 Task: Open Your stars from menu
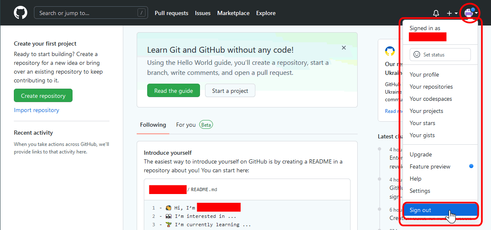click(x=440, y=123)
